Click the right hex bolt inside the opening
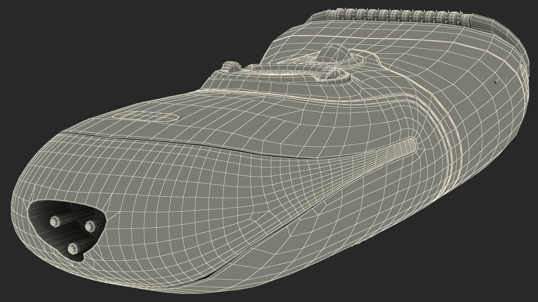538x302 pixels. [x=90, y=225]
